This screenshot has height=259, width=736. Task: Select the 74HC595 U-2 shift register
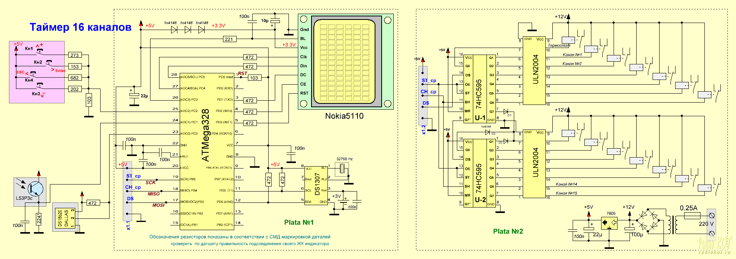[479, 172]
